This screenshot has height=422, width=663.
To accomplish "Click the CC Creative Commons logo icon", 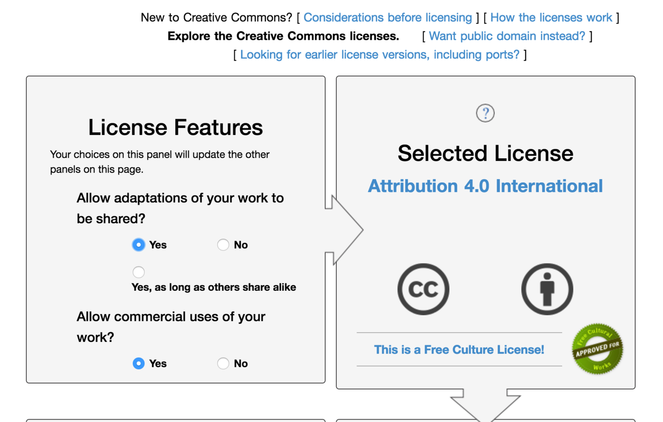I will tap(423, 289).
